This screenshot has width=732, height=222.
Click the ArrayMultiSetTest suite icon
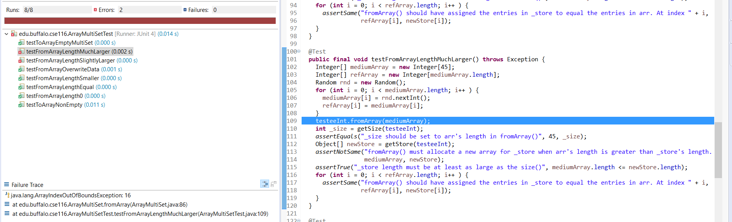(14, 34)
